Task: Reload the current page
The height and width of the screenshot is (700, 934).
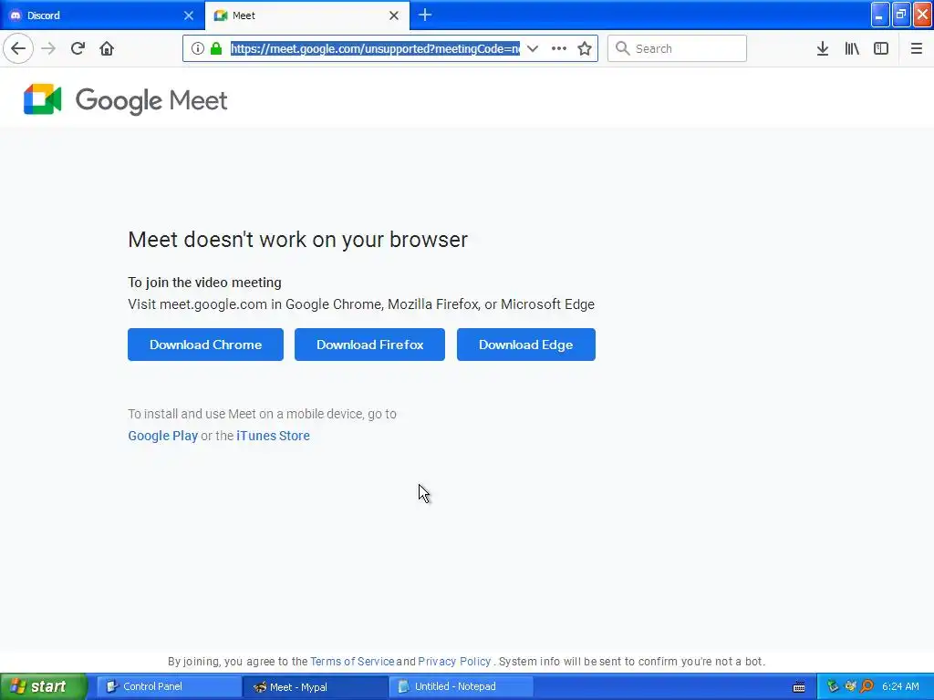Action: coord(78,48)
